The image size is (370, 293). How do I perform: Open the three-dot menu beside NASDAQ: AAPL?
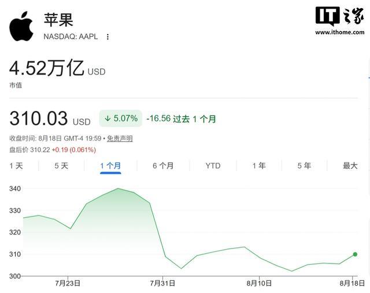click(108, 37)
